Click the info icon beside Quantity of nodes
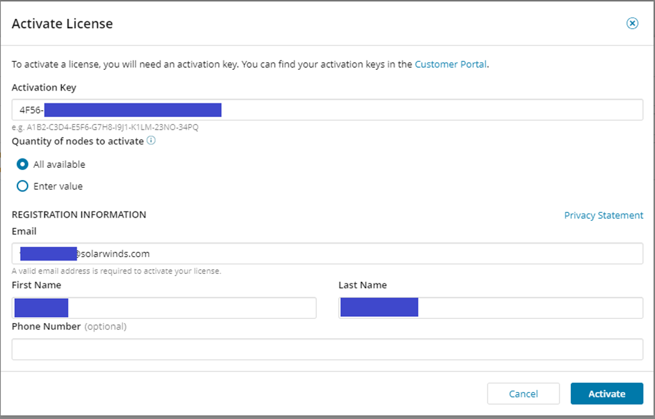The width and height of the screenshot is (655, 419). point(152,141)
